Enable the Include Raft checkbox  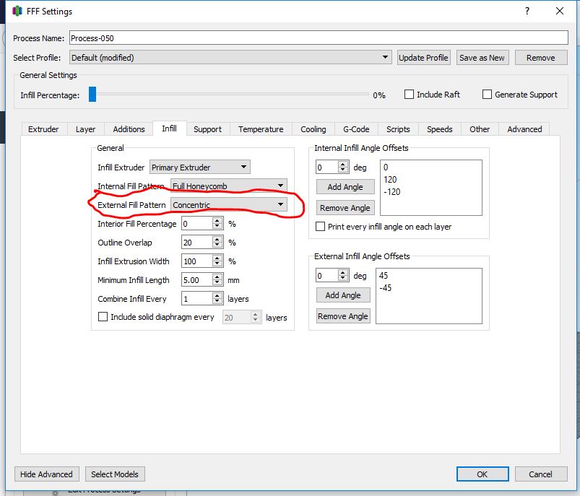point(409,95)
